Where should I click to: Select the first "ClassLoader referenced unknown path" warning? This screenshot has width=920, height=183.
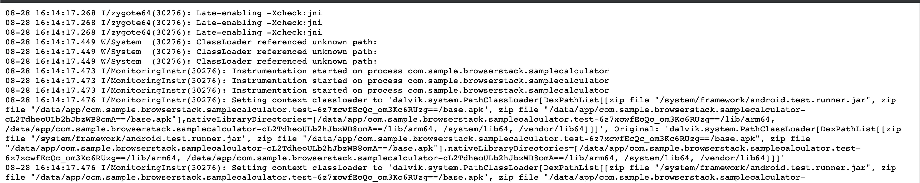point(286,42)
